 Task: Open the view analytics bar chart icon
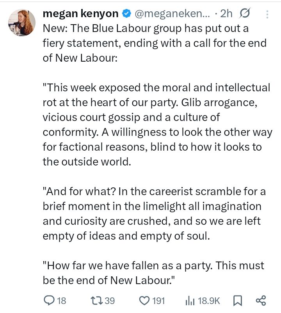click(190, 301)
